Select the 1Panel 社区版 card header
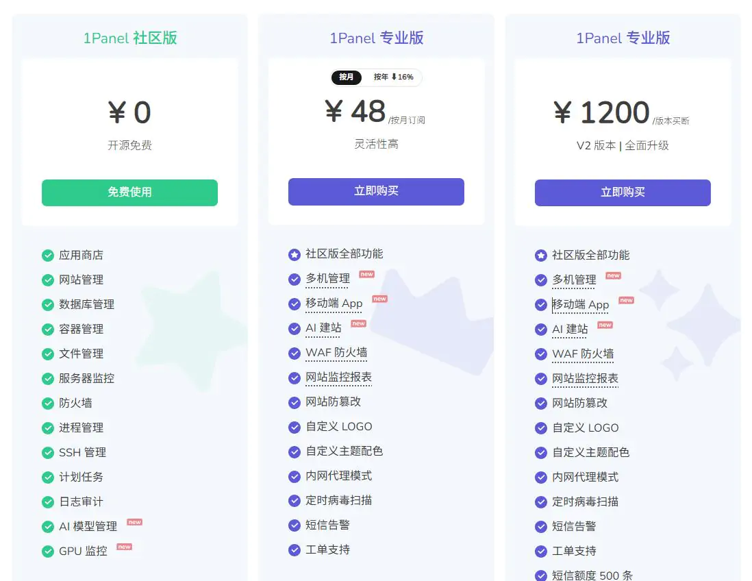Viewport: 752px width, 581px height. pyautogui.click(x=129, y=38)
